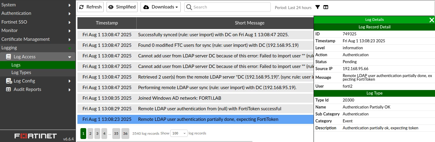Go to page 36 of logs
The image size is (435, 142).
(125, 133)
